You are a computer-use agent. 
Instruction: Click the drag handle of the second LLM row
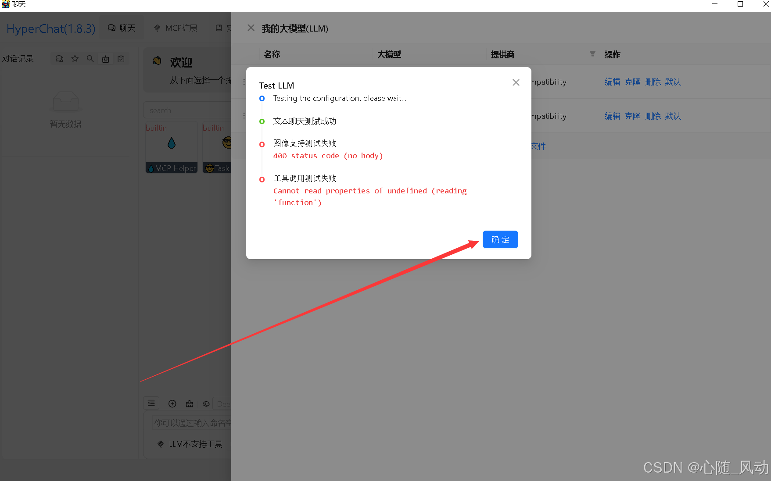pyautogui.click(x=244, y=116)
